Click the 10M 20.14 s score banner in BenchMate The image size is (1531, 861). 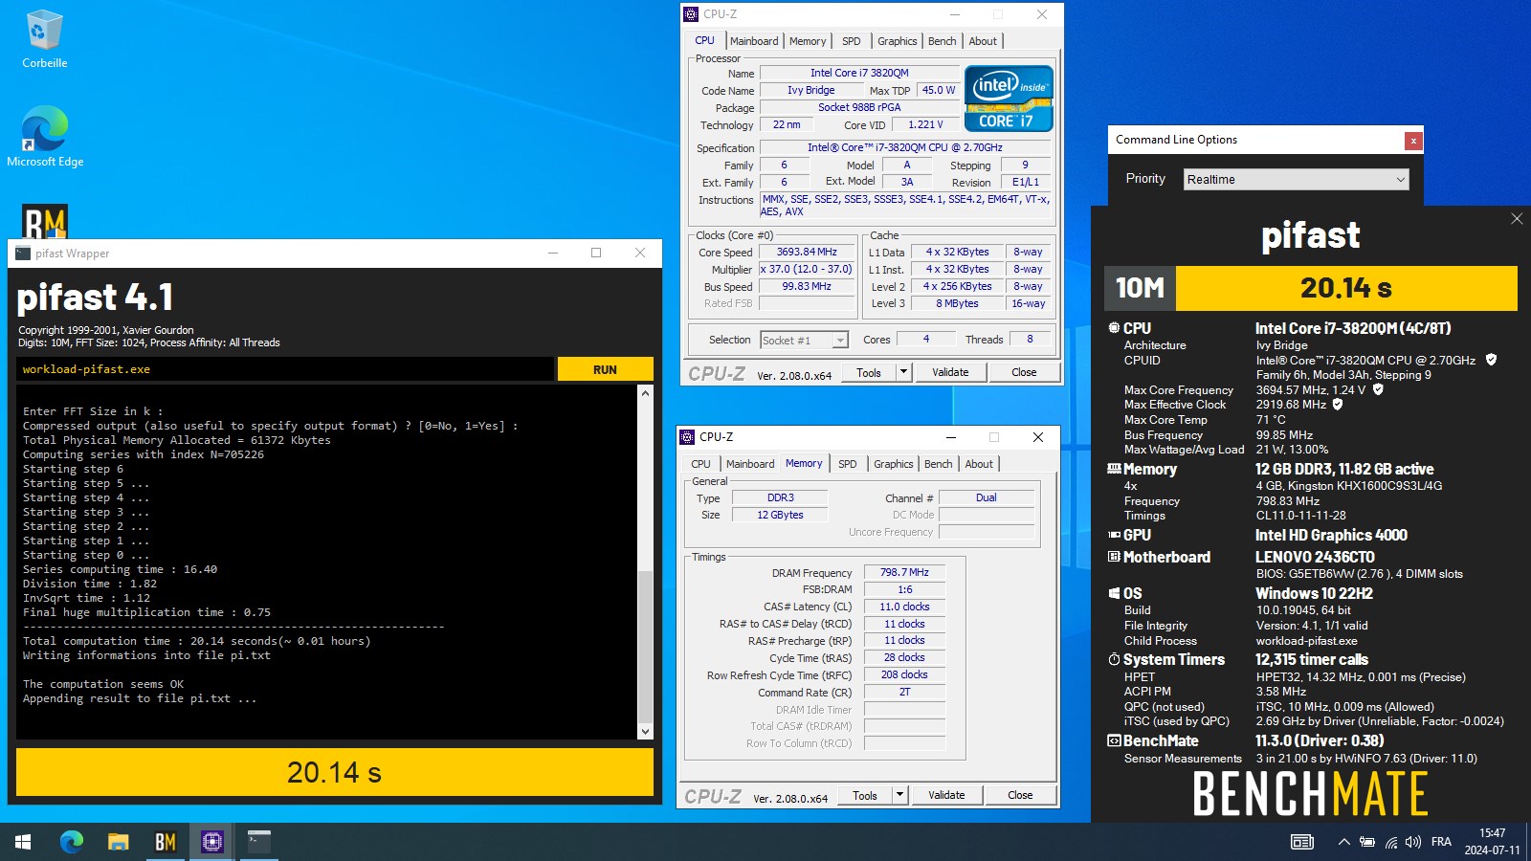point(1311,288)
